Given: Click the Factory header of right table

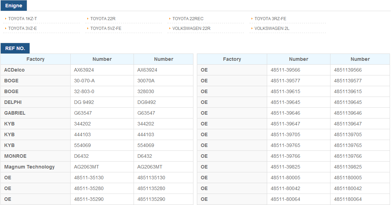Looking at the screenshot, I should 232,59.
